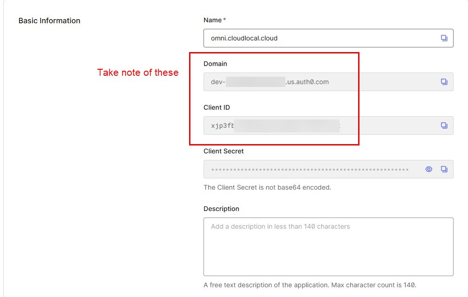468x297 pixels.
Task: Click the Client ID field label
Action: pyautogui.click(x=217, y=107)
